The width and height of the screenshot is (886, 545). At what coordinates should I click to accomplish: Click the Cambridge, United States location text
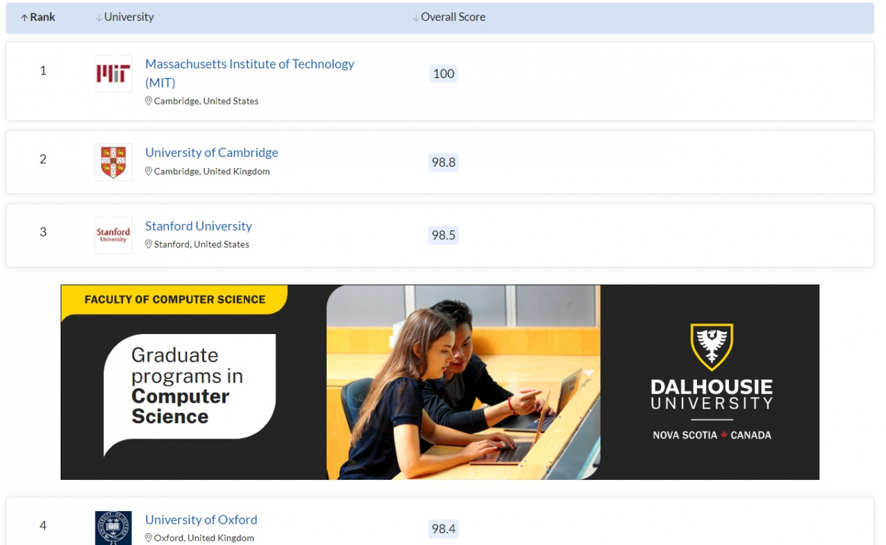(206, 101)
